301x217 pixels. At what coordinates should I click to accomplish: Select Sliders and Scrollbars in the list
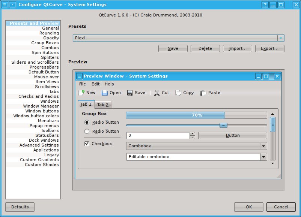click(x=33, y=62)
